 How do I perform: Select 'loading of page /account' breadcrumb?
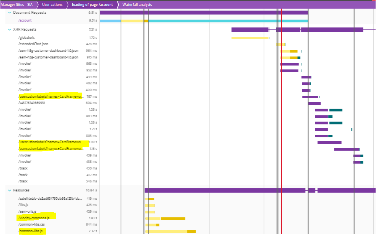pos(92,5)
